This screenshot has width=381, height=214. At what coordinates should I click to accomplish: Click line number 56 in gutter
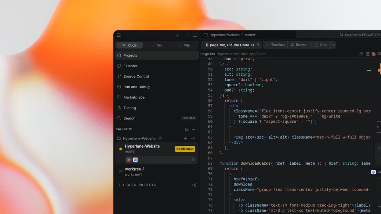point(210,101)
